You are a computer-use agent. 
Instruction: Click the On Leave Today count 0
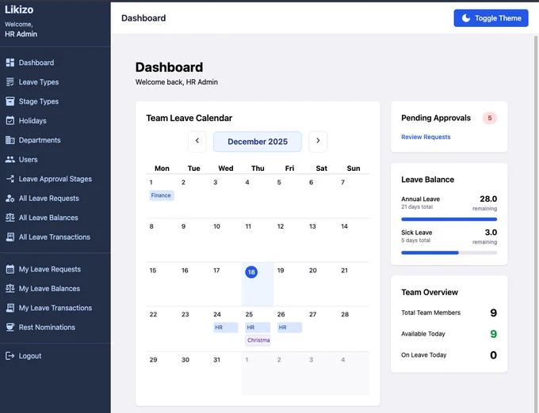point(493,355)
